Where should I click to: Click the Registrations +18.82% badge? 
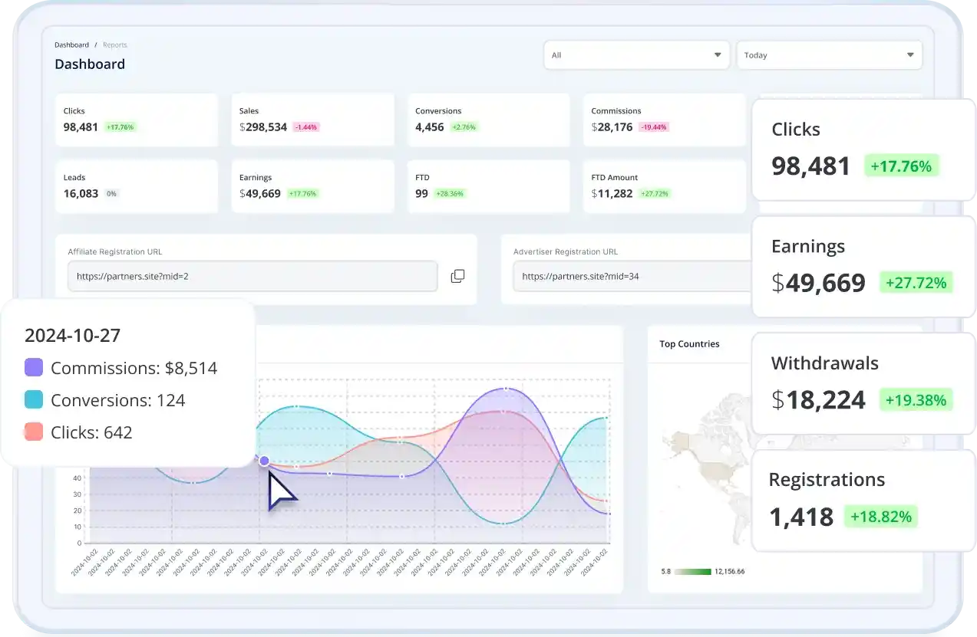coord(881,517)
